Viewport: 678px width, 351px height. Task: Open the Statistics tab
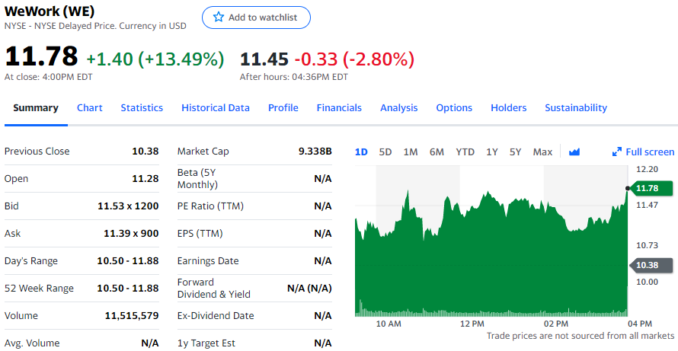142,107
